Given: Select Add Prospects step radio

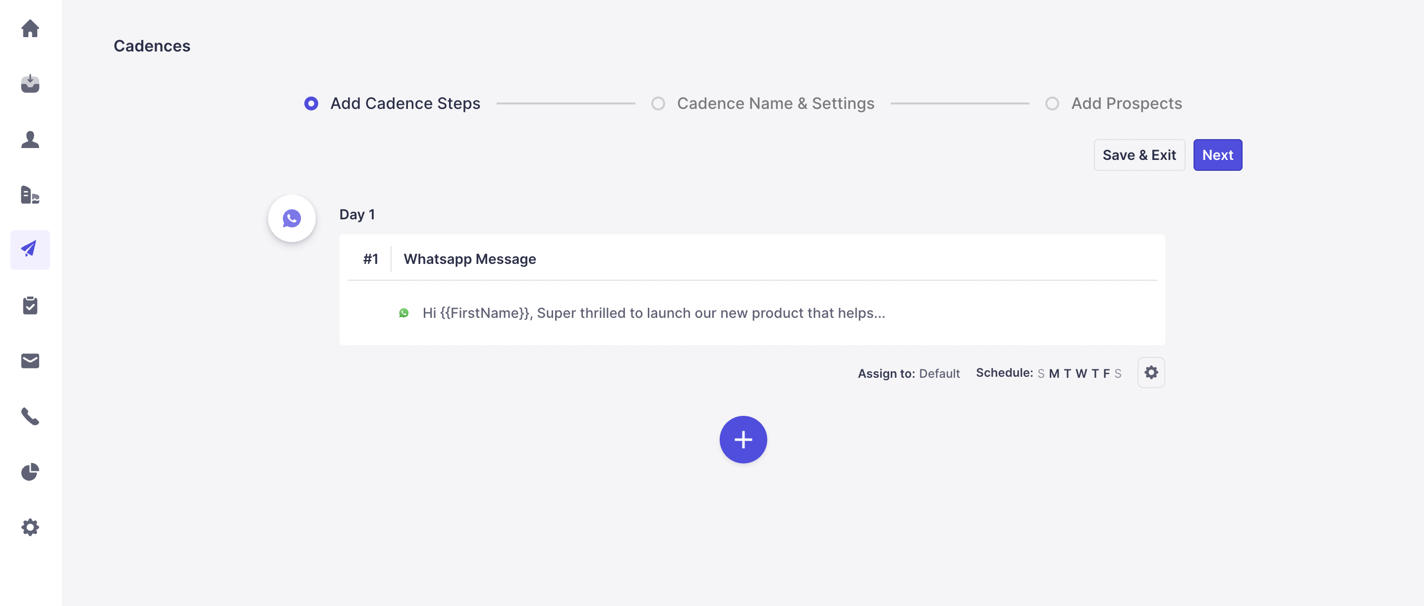Looking at the screenshot, I should point(1052,103).
